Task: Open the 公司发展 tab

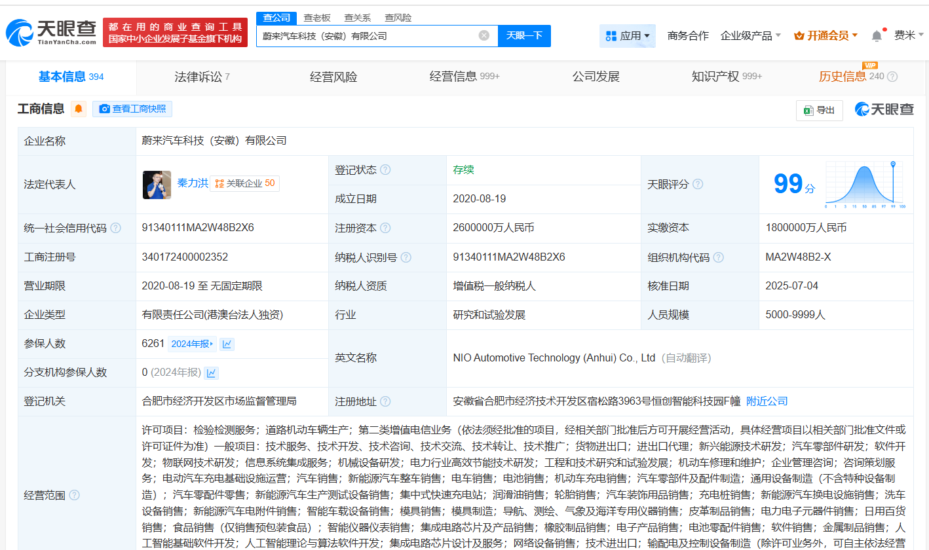Action: 596,77
